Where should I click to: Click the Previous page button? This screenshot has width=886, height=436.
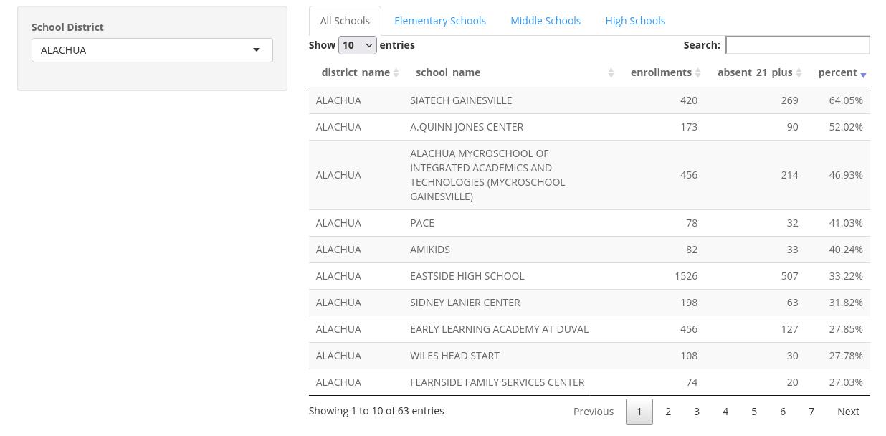pos(594,412)
